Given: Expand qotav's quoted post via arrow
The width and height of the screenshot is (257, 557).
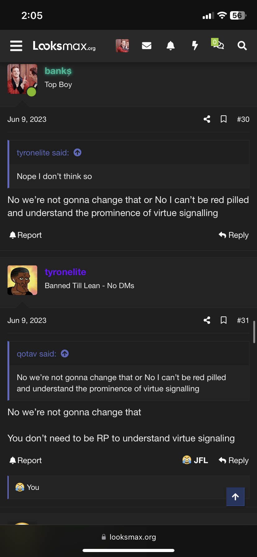Looking at the screenshot, I should click(65, 353).
